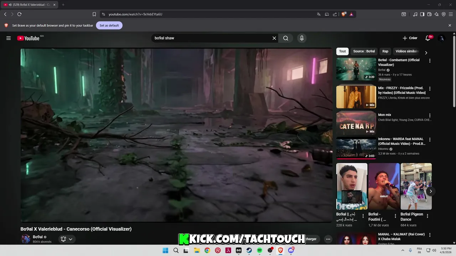The height and width of the screenshot is (256, 456).
Task: Open the YouTube hamburger guide menu
Action: [x=9, y=38]
